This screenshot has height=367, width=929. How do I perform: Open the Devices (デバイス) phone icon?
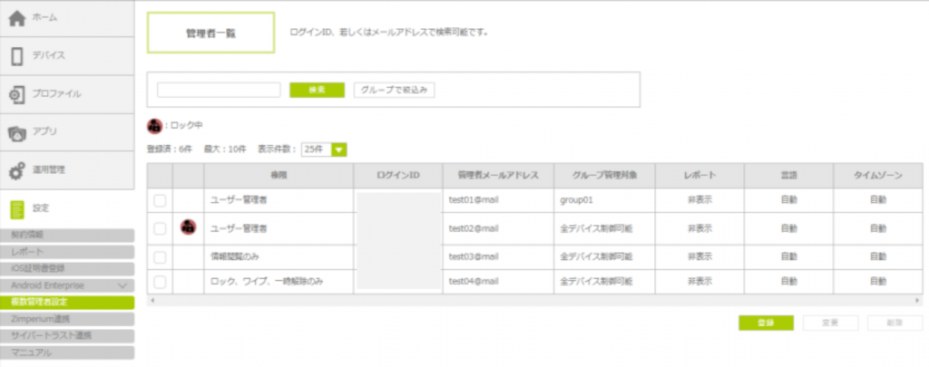point(17,56)
